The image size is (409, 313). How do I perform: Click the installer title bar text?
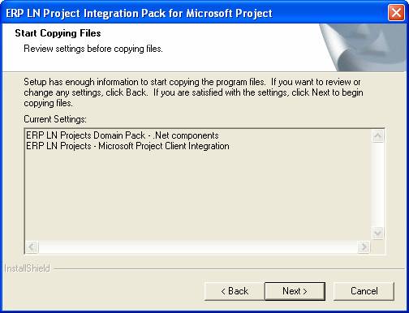[139, 13]
